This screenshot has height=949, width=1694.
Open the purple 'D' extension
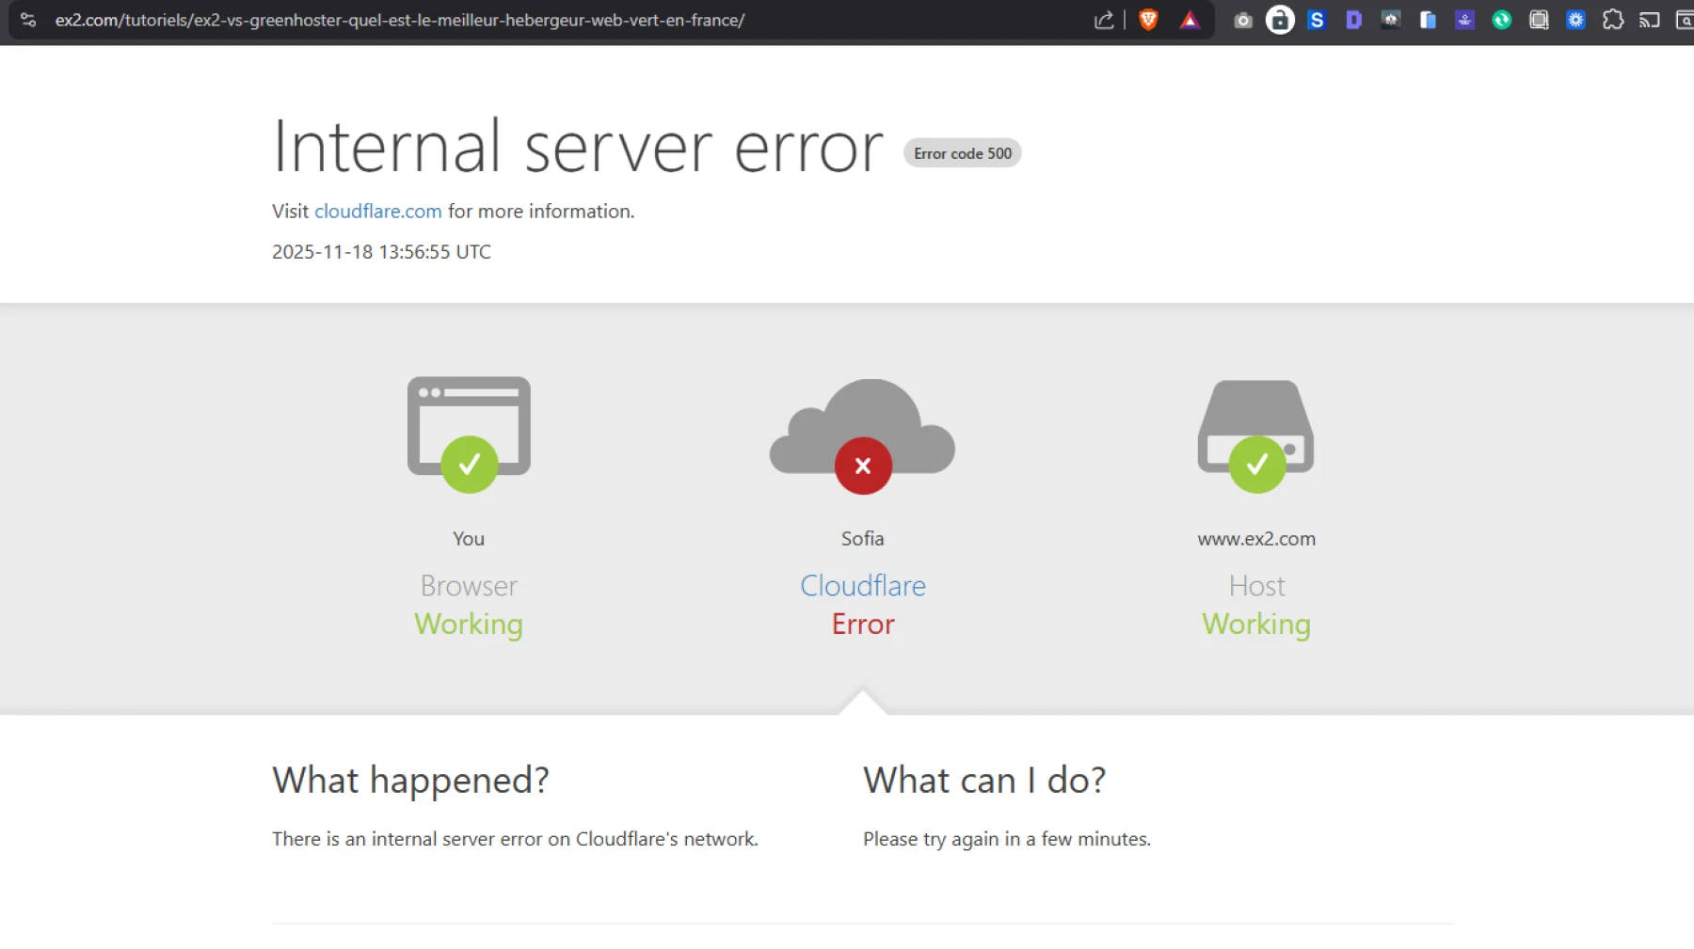(1353, 20)
